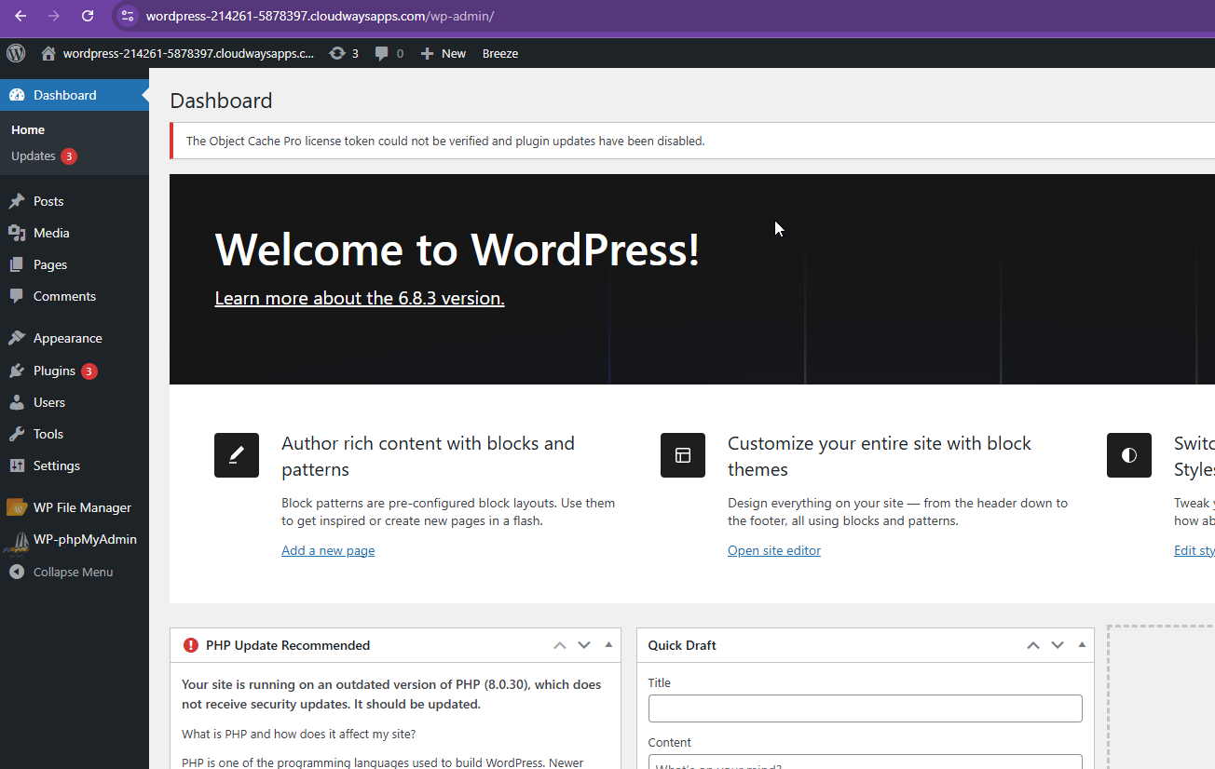
Task: Open WP-phpMyAdmin from the sidebar icon
Action: point(17,540)
